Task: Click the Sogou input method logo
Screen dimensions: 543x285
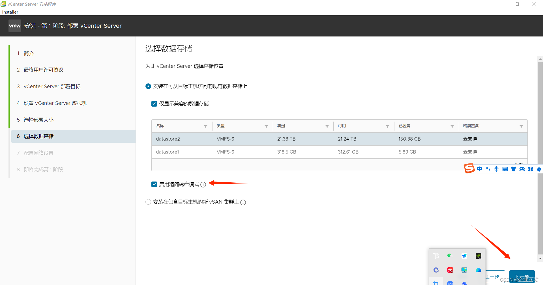Action: 469,168
